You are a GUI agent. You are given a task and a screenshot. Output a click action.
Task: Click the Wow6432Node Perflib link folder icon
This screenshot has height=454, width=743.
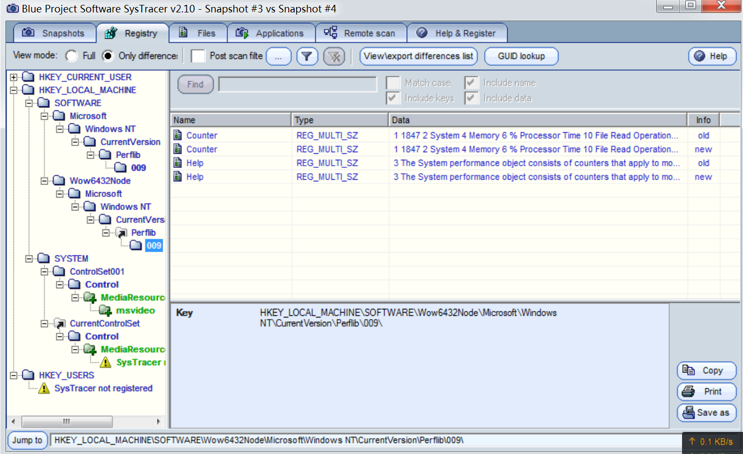(121, 233)
